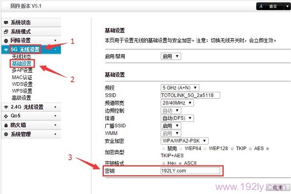Open 基础设置 under 5G wireless menu
Screen dimensions: 291x194
[x=22, y=63]
